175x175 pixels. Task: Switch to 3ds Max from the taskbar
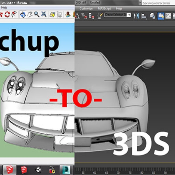pyautogui.click(x=66, y=170)
